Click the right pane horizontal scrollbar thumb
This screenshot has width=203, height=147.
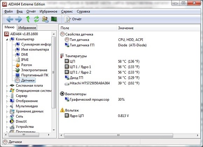tap(118, 135)
